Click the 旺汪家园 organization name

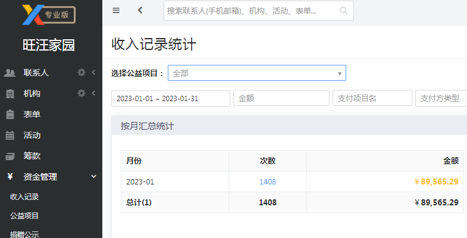point(49,45)
